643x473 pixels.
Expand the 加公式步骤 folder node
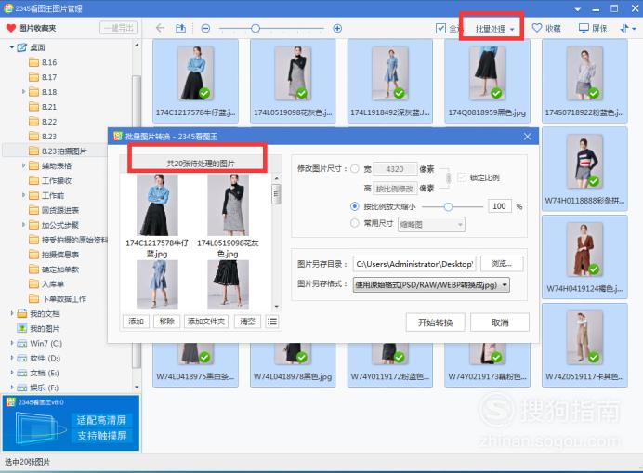23,224
